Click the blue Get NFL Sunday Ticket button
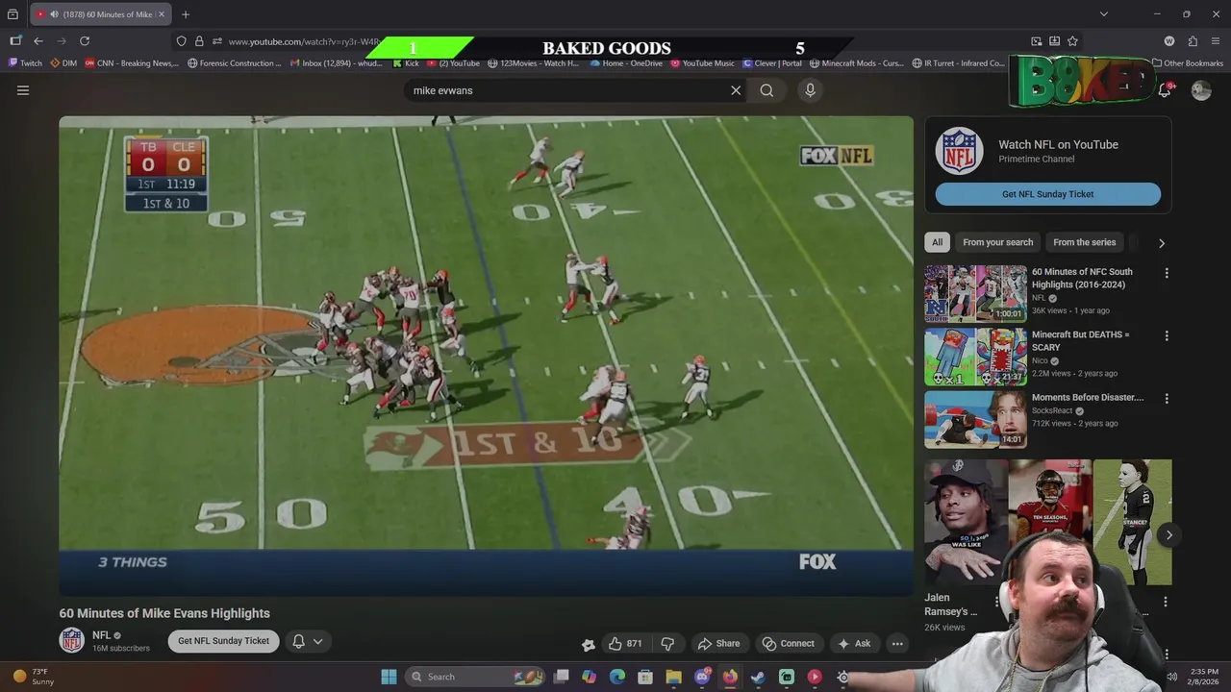Image resolution: width=1231 pixels, height=692 pixels. (x=1047, y=194)
